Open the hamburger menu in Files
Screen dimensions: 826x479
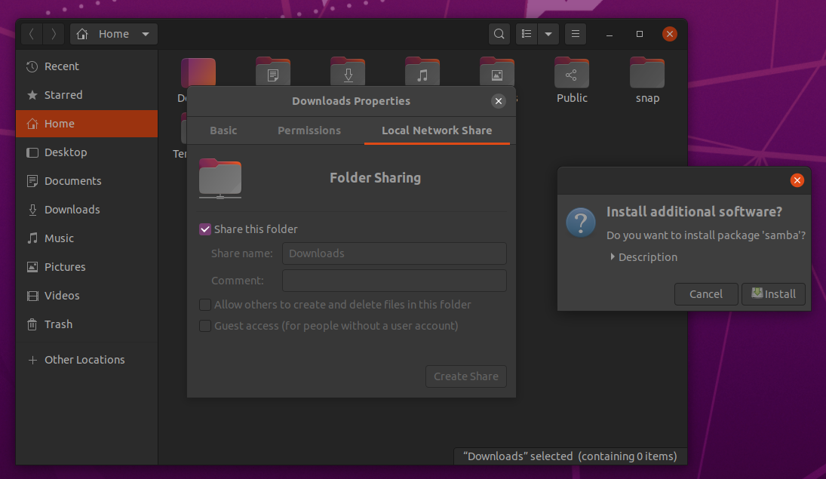tap(576, 34)
